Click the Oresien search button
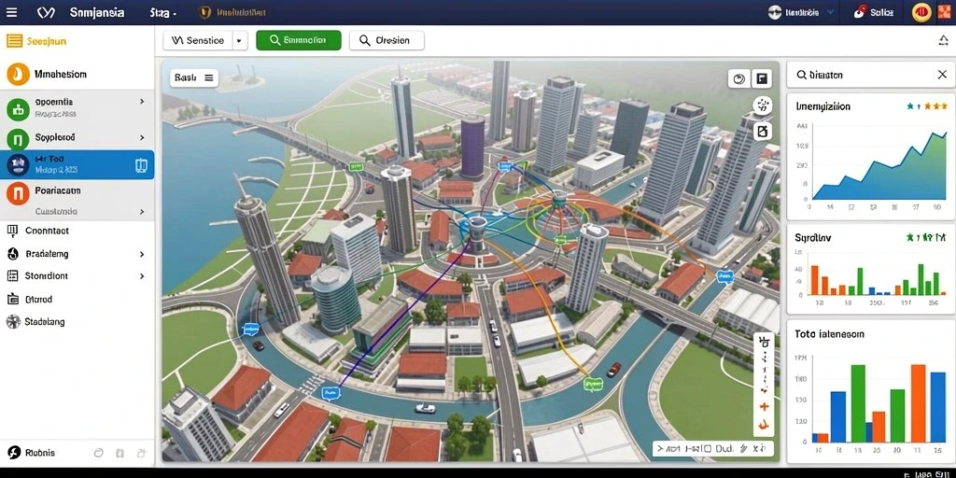 pos(387,41)
